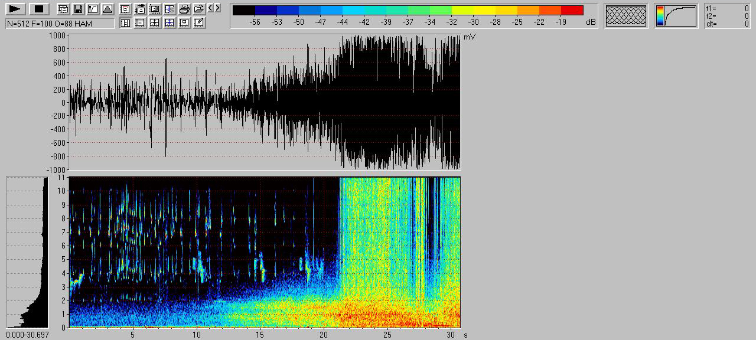756x340 pixels.
Task: Click the left arrow navigation button
Action: (x=211, y=8)
